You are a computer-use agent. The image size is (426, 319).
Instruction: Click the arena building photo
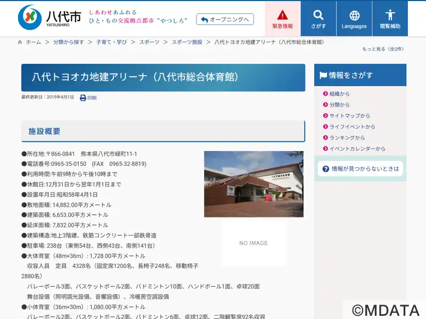[254, 184]
